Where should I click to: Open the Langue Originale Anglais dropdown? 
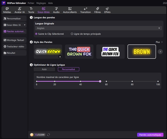pos(98,28)
